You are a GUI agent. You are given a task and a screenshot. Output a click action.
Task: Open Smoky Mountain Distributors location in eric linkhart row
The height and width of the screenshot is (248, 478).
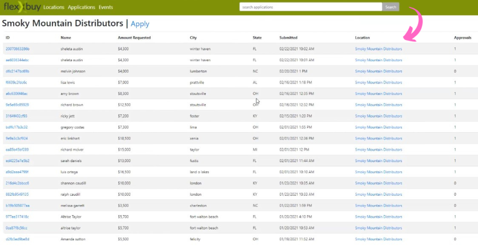pos(378,138)
